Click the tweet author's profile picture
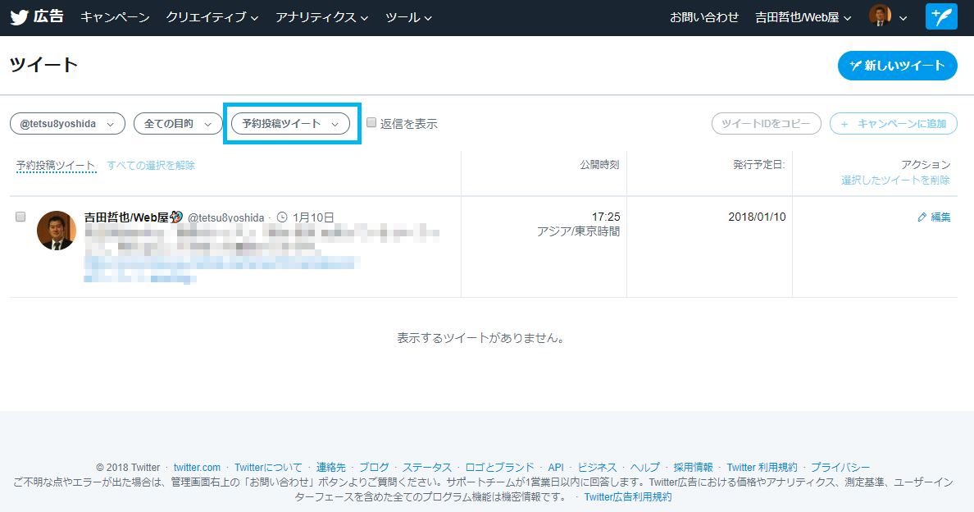Viewport: 974px width, 512px height. [57, 231]
